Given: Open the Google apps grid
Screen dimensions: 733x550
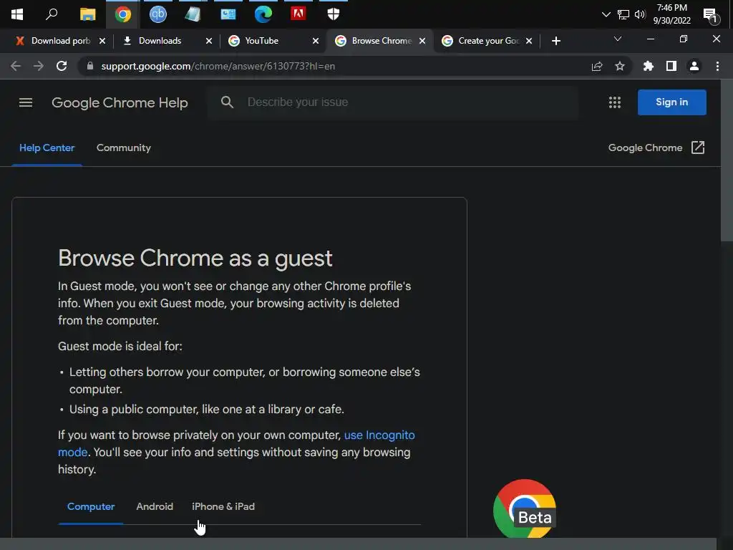Looking at the screenshot, I should (x=615, y=102).
